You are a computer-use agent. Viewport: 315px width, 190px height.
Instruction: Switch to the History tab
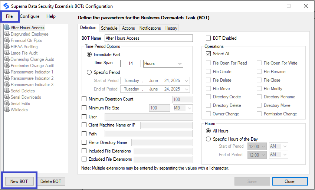171,28
